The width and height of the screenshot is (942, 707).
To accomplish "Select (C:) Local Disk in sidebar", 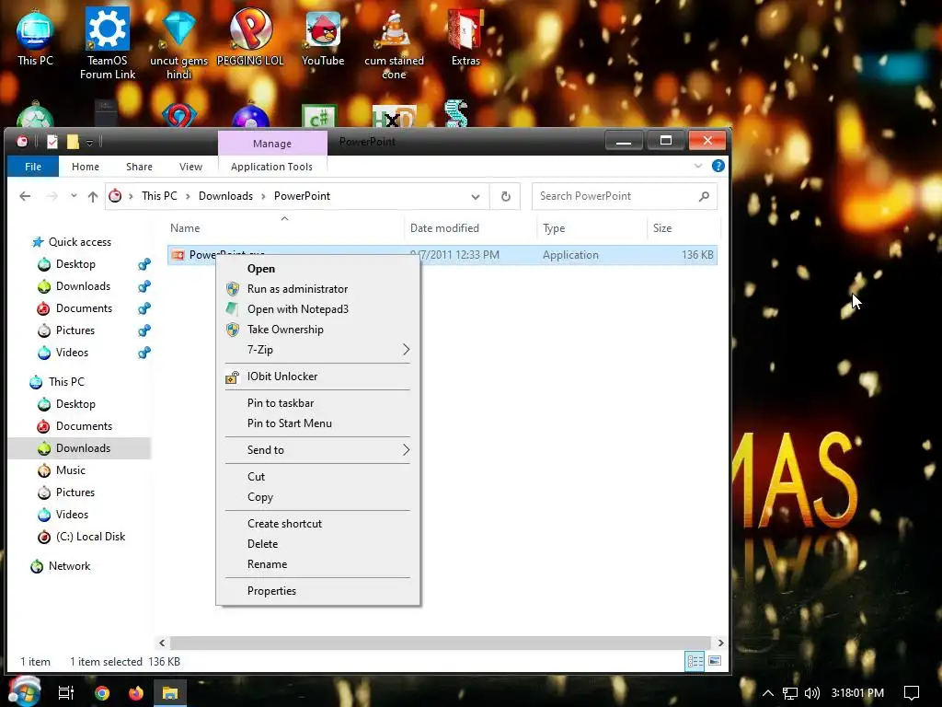I will point(90,537).
